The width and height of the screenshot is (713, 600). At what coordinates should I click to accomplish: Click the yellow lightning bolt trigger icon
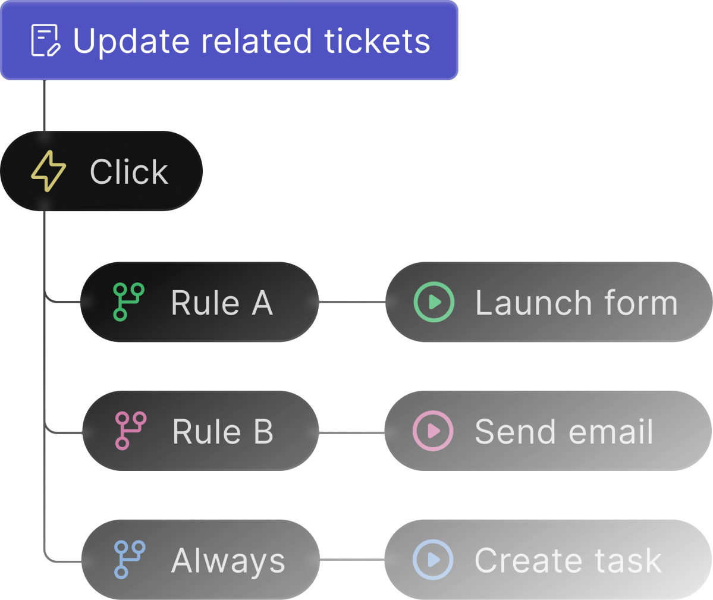(49, 171)
